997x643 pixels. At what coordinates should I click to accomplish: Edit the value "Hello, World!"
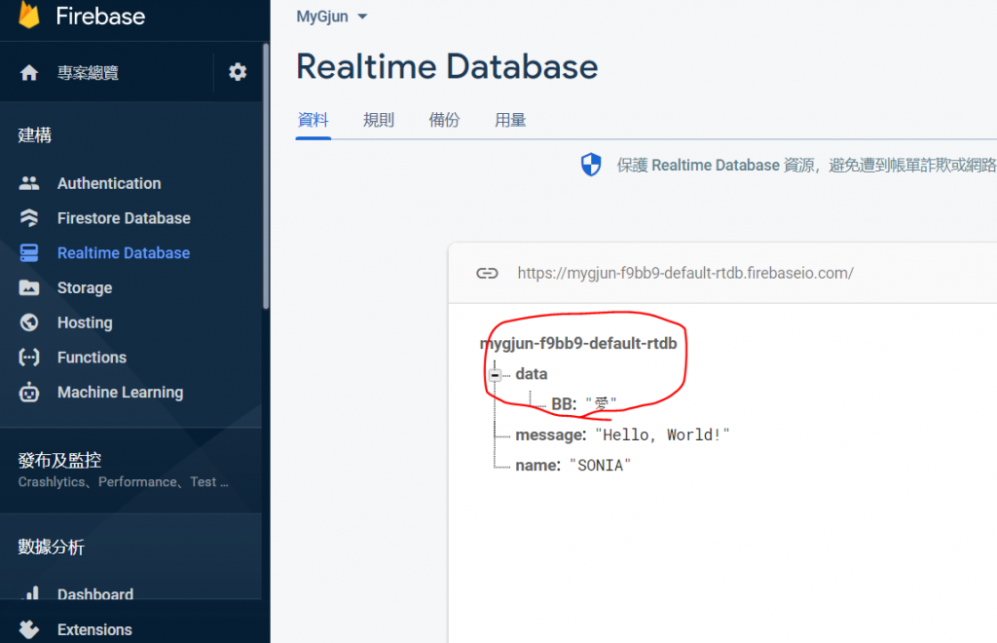[x=662, y=435]
